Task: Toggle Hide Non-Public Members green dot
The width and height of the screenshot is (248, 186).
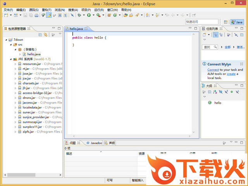Action: click(232, 92)
